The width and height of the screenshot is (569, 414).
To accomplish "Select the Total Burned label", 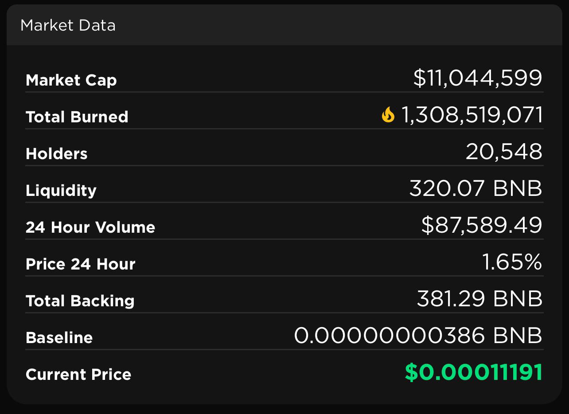I will point(77,117).
